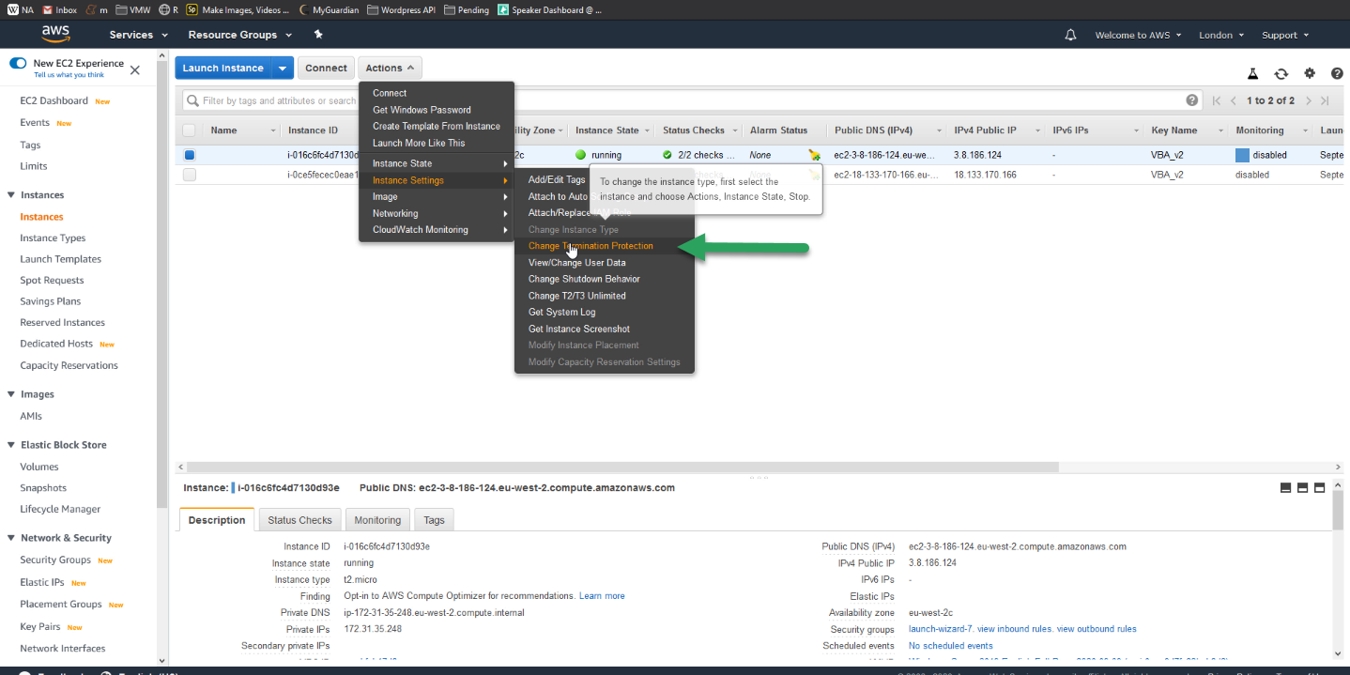Collapse the Instances sidebar section
Image resolution: width=1350 pixels, height=675 pixels.
(x=11, y=195)
